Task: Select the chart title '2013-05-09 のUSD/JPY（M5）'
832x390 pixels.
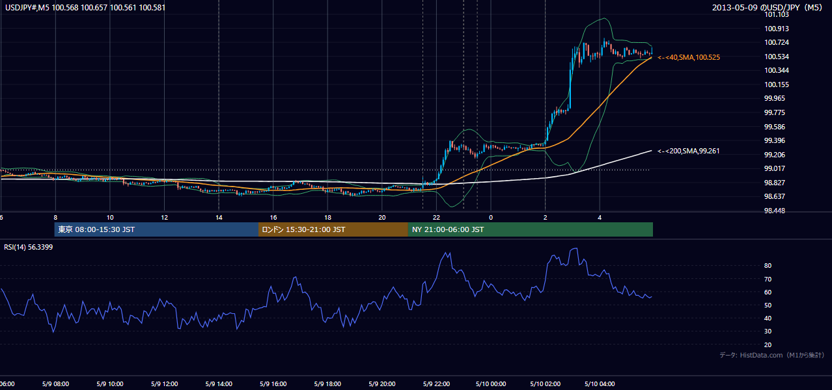Action: (x=767, y=8)
